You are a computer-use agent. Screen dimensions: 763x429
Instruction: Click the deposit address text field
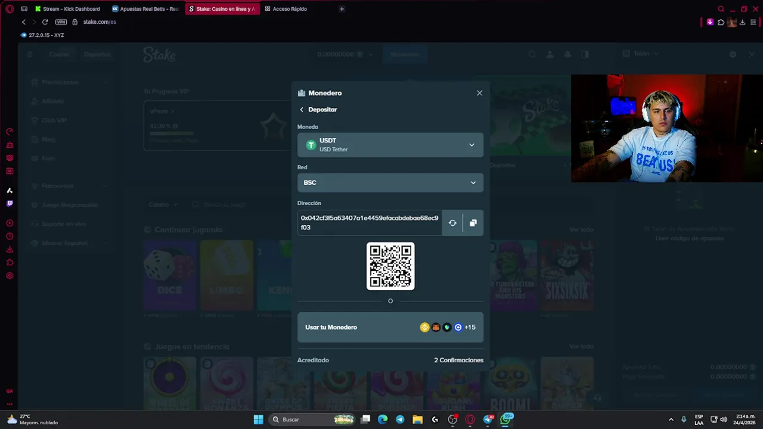(x=370, y=223)
